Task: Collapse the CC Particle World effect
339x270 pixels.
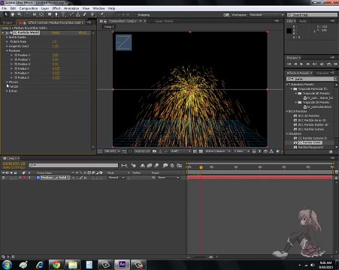Action: coord(3,33)
